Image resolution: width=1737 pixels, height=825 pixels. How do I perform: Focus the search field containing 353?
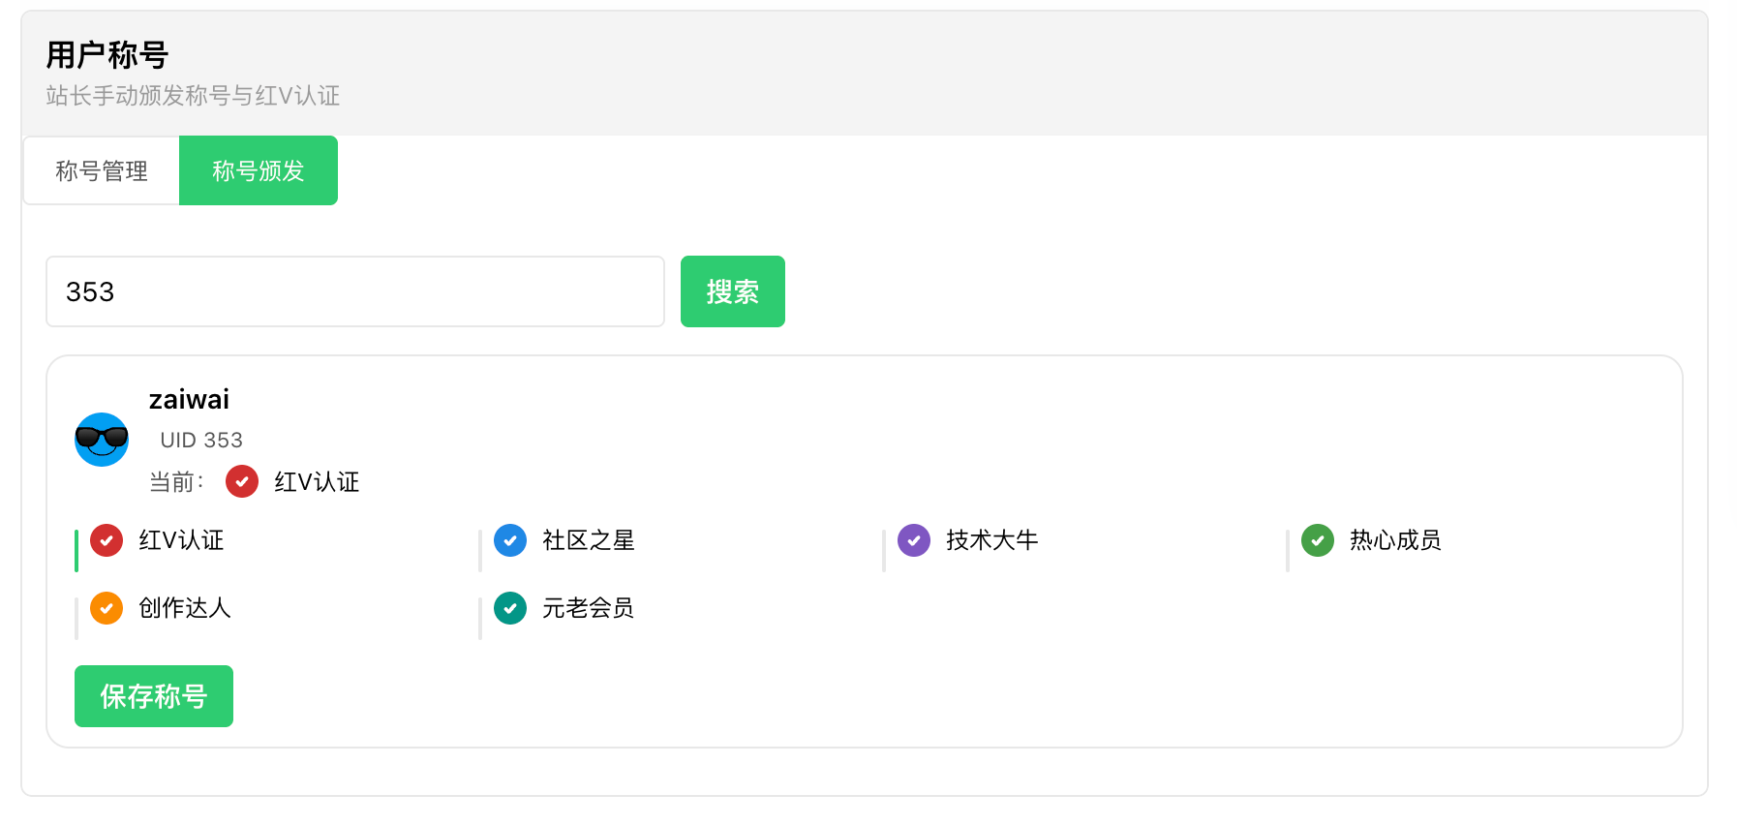(355, 291)
